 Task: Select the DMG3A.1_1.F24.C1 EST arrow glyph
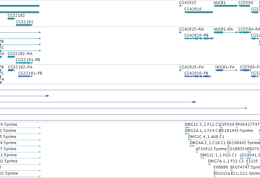tap(187, 134)
